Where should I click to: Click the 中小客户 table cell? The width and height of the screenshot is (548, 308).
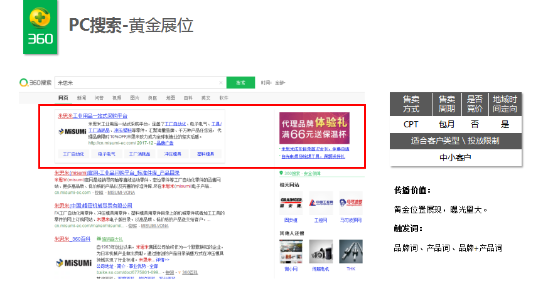pos(455,157)
